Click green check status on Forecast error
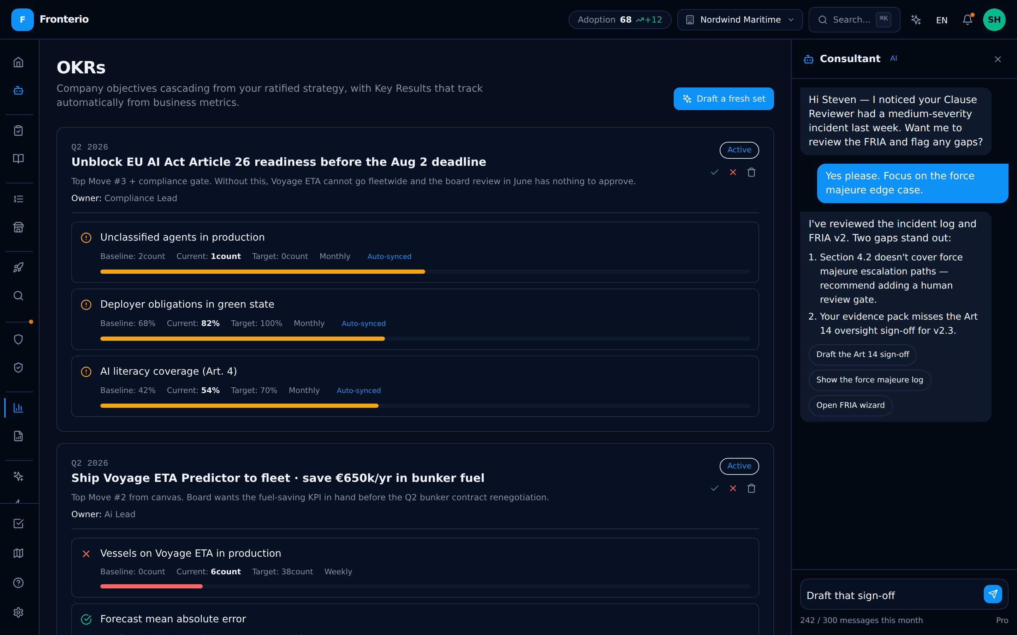 (86, 619)
